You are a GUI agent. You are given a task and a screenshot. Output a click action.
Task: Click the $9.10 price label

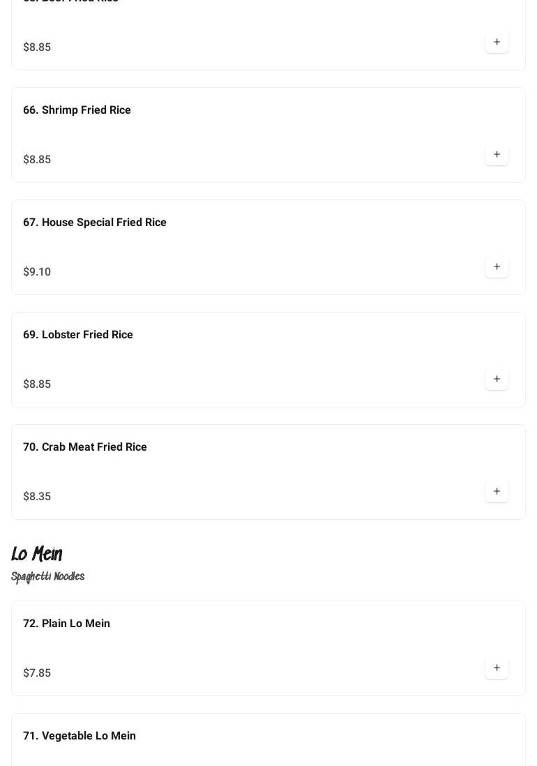click(37, 272)
